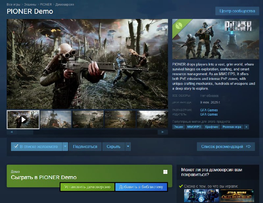The image size is (263, 203).
Task: Click 'Установить демоверсию' button
Action: [x=87, y=187]
